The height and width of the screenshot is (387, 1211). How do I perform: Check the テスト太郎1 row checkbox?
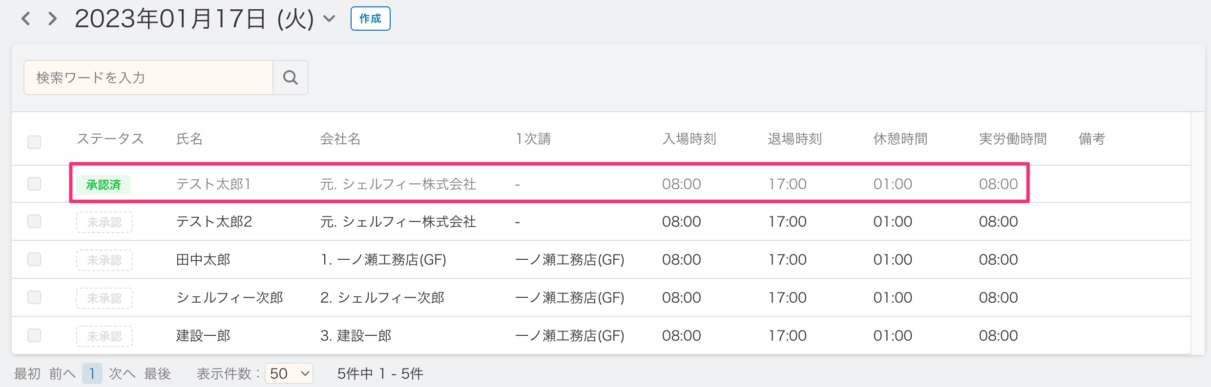[34, 184]
